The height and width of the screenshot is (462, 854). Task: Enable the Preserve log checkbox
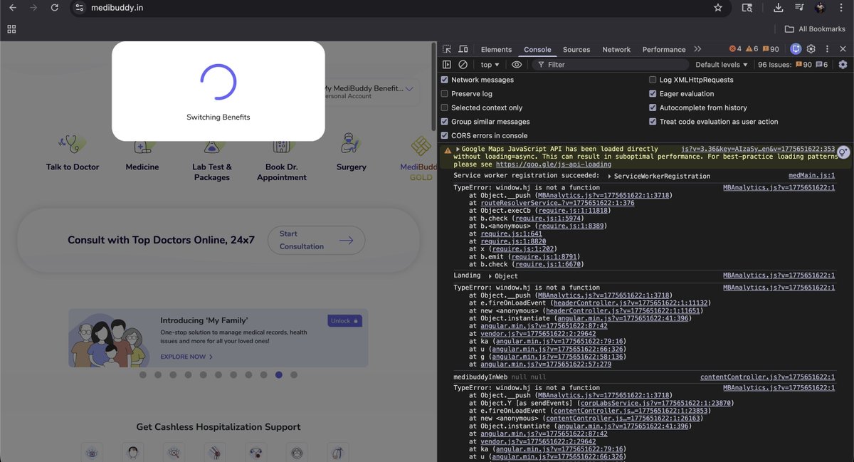click(445, 93)
